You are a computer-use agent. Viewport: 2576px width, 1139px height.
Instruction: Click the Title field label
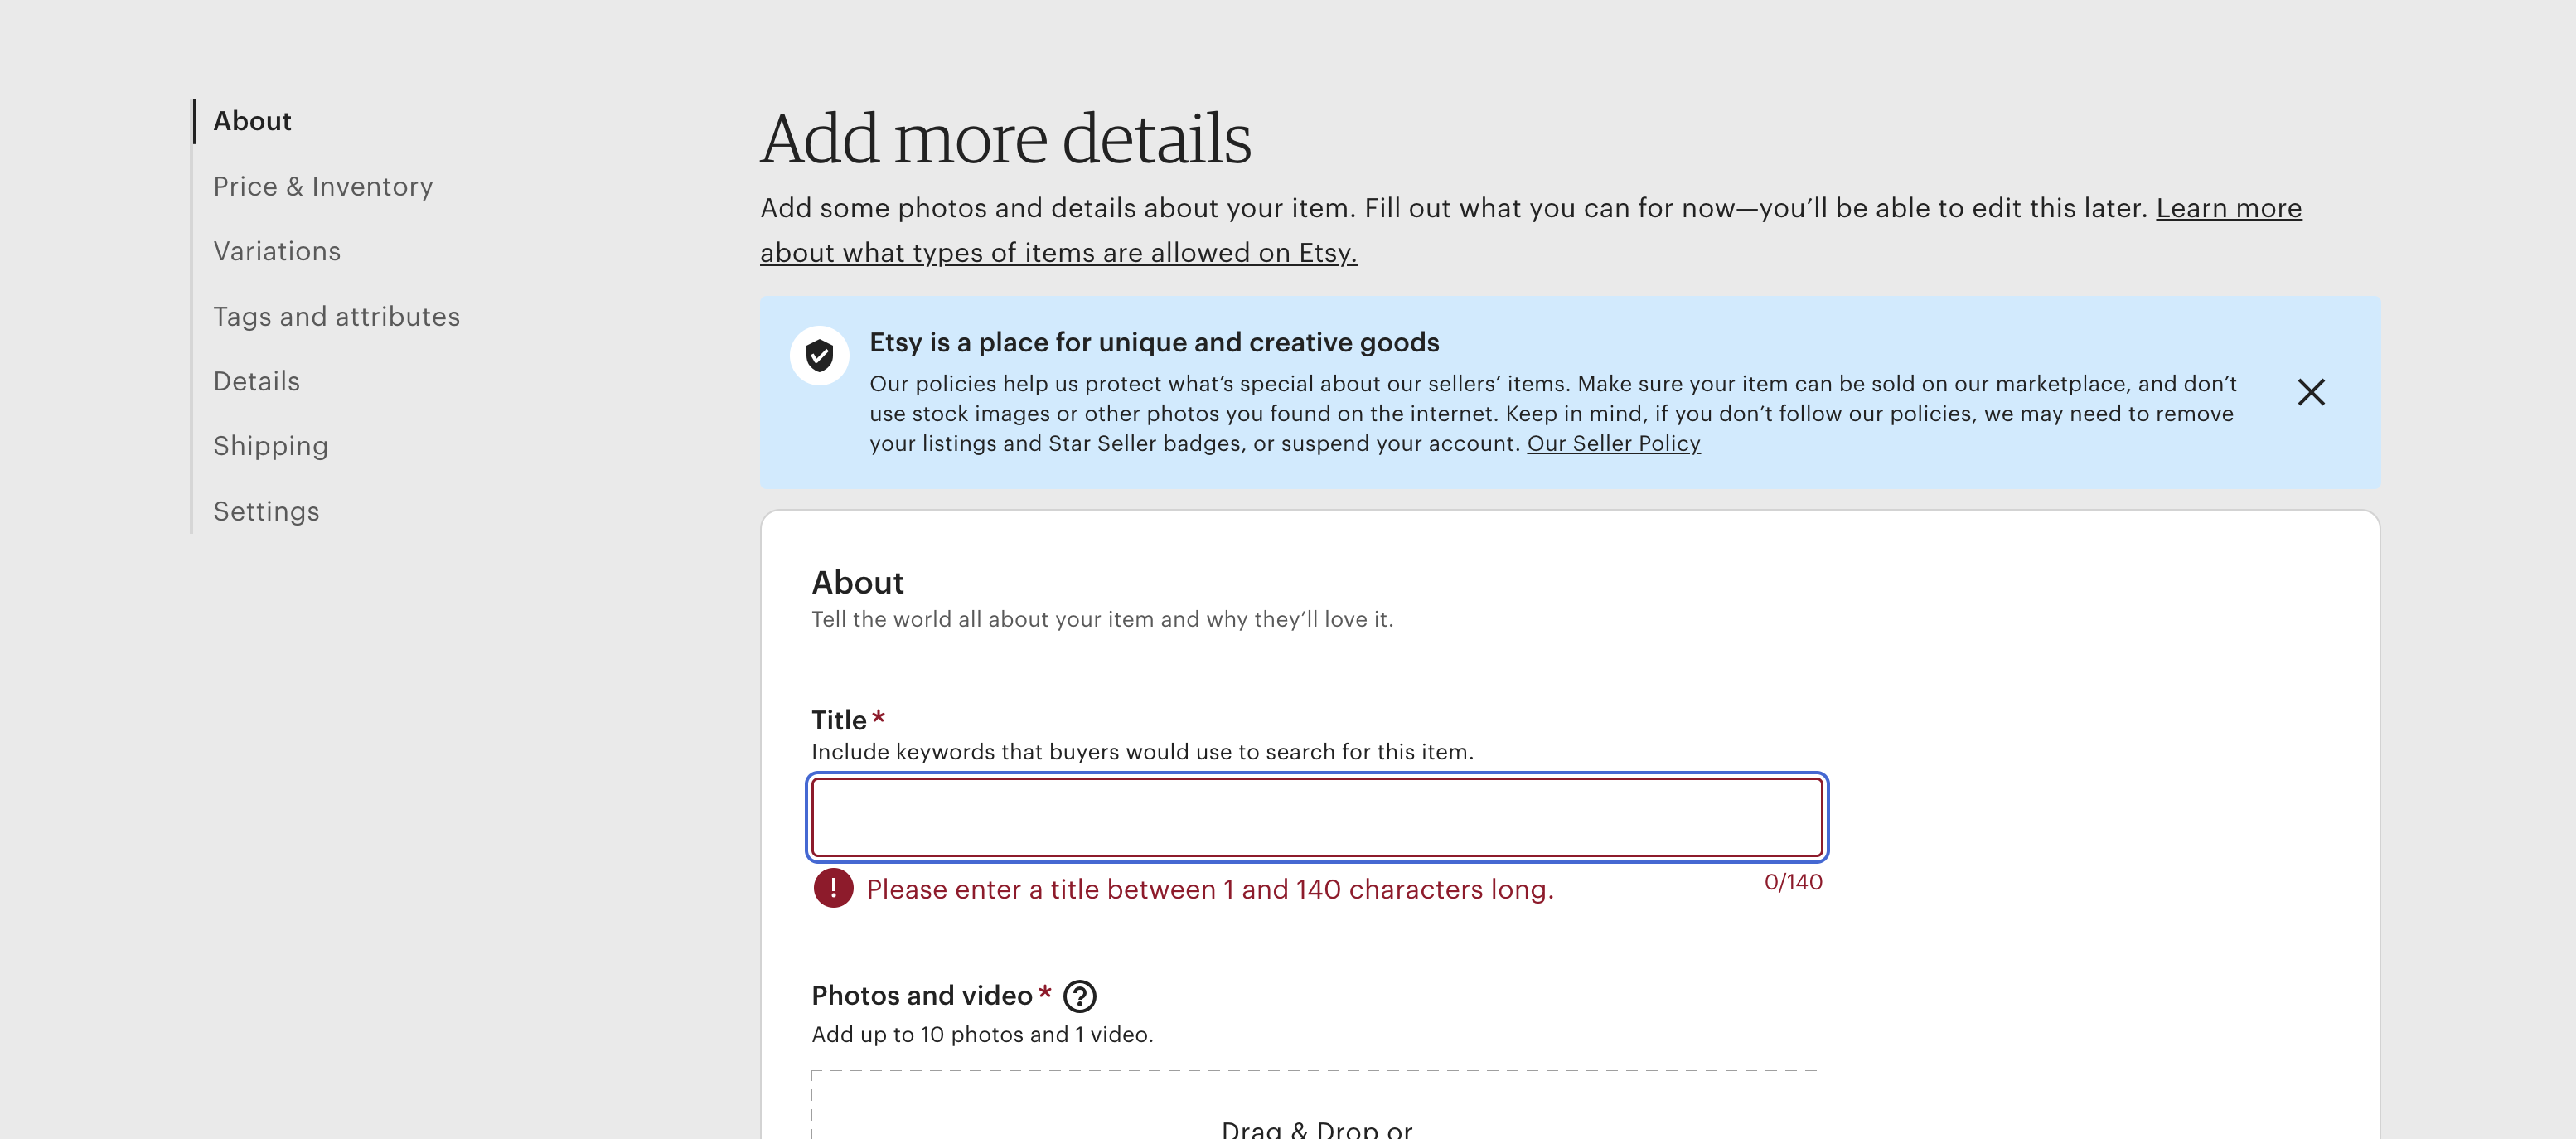(838, 720)
